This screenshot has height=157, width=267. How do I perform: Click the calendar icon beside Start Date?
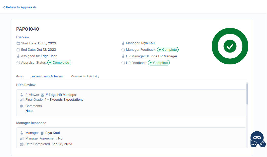click(x=18, y=43)
